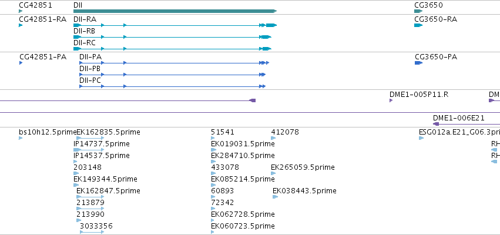Select the EK265059.5prime EST label
The width and height of the screenshot is (500, 235).
(x=303, y=167)
